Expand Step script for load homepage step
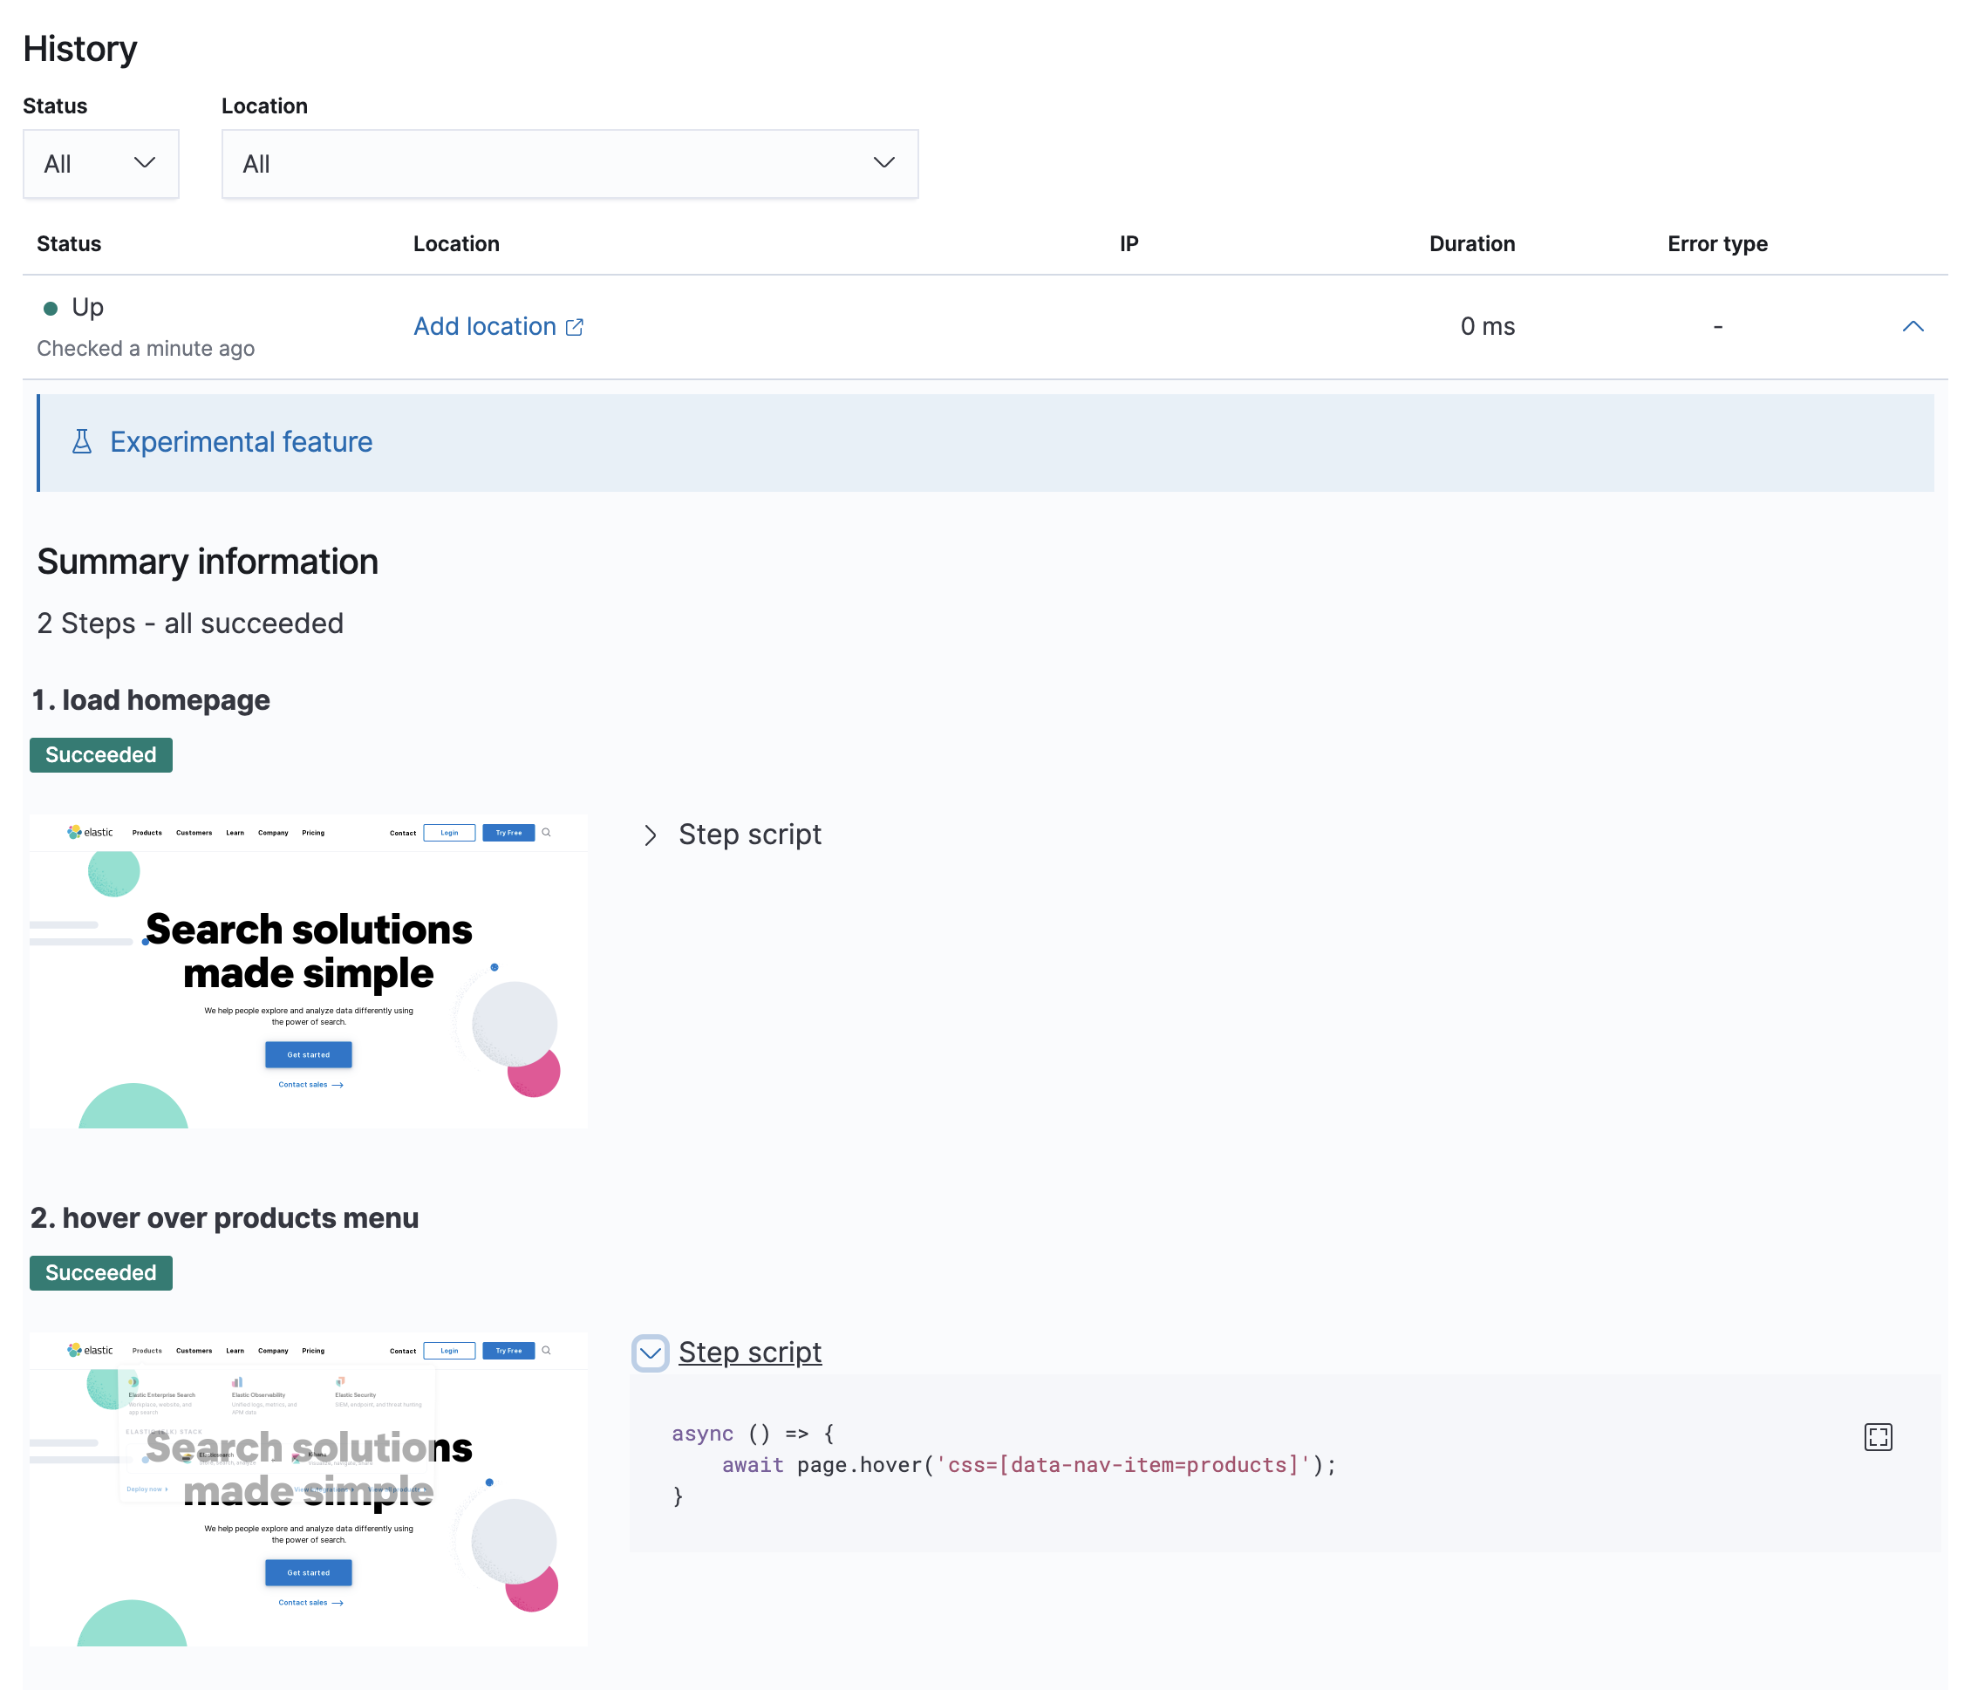 pos(733,834)
